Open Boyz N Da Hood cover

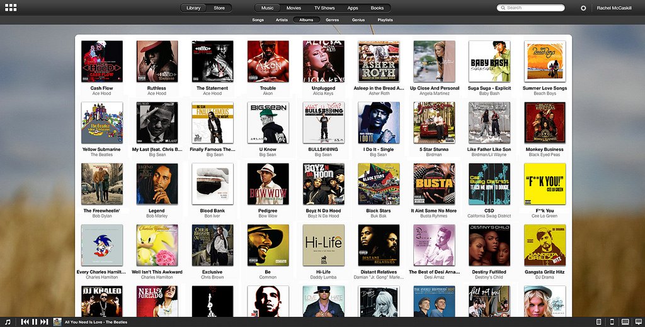[324, 184]
